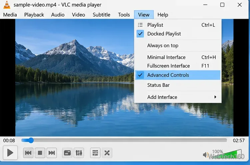250x165 pixels.
Task: Toggle Fullscreen Interface option
Action: point(178,66)
